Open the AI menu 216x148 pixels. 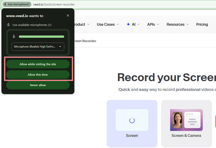[133, 24]
